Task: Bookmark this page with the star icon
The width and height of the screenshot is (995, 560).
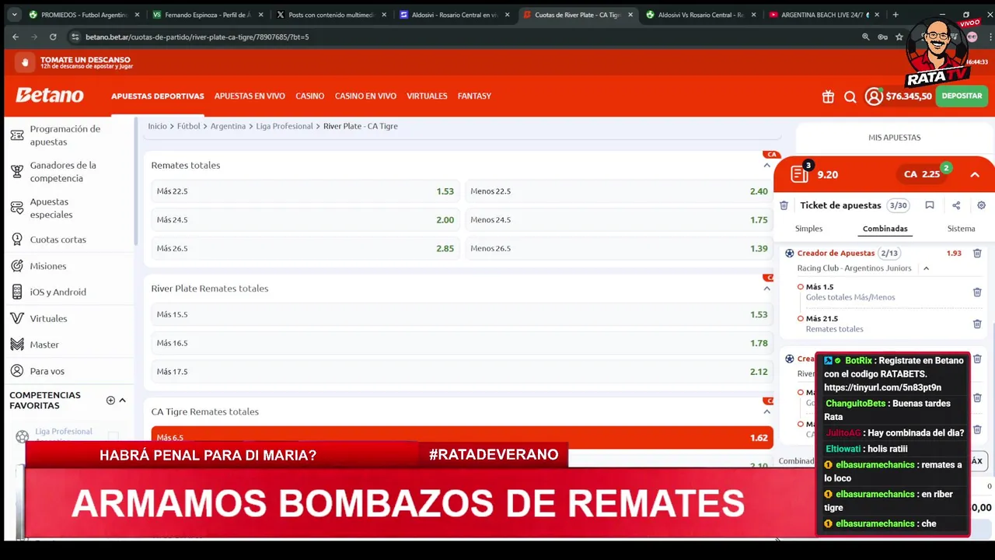Action: pyautogui.click(x=899, y=37)
